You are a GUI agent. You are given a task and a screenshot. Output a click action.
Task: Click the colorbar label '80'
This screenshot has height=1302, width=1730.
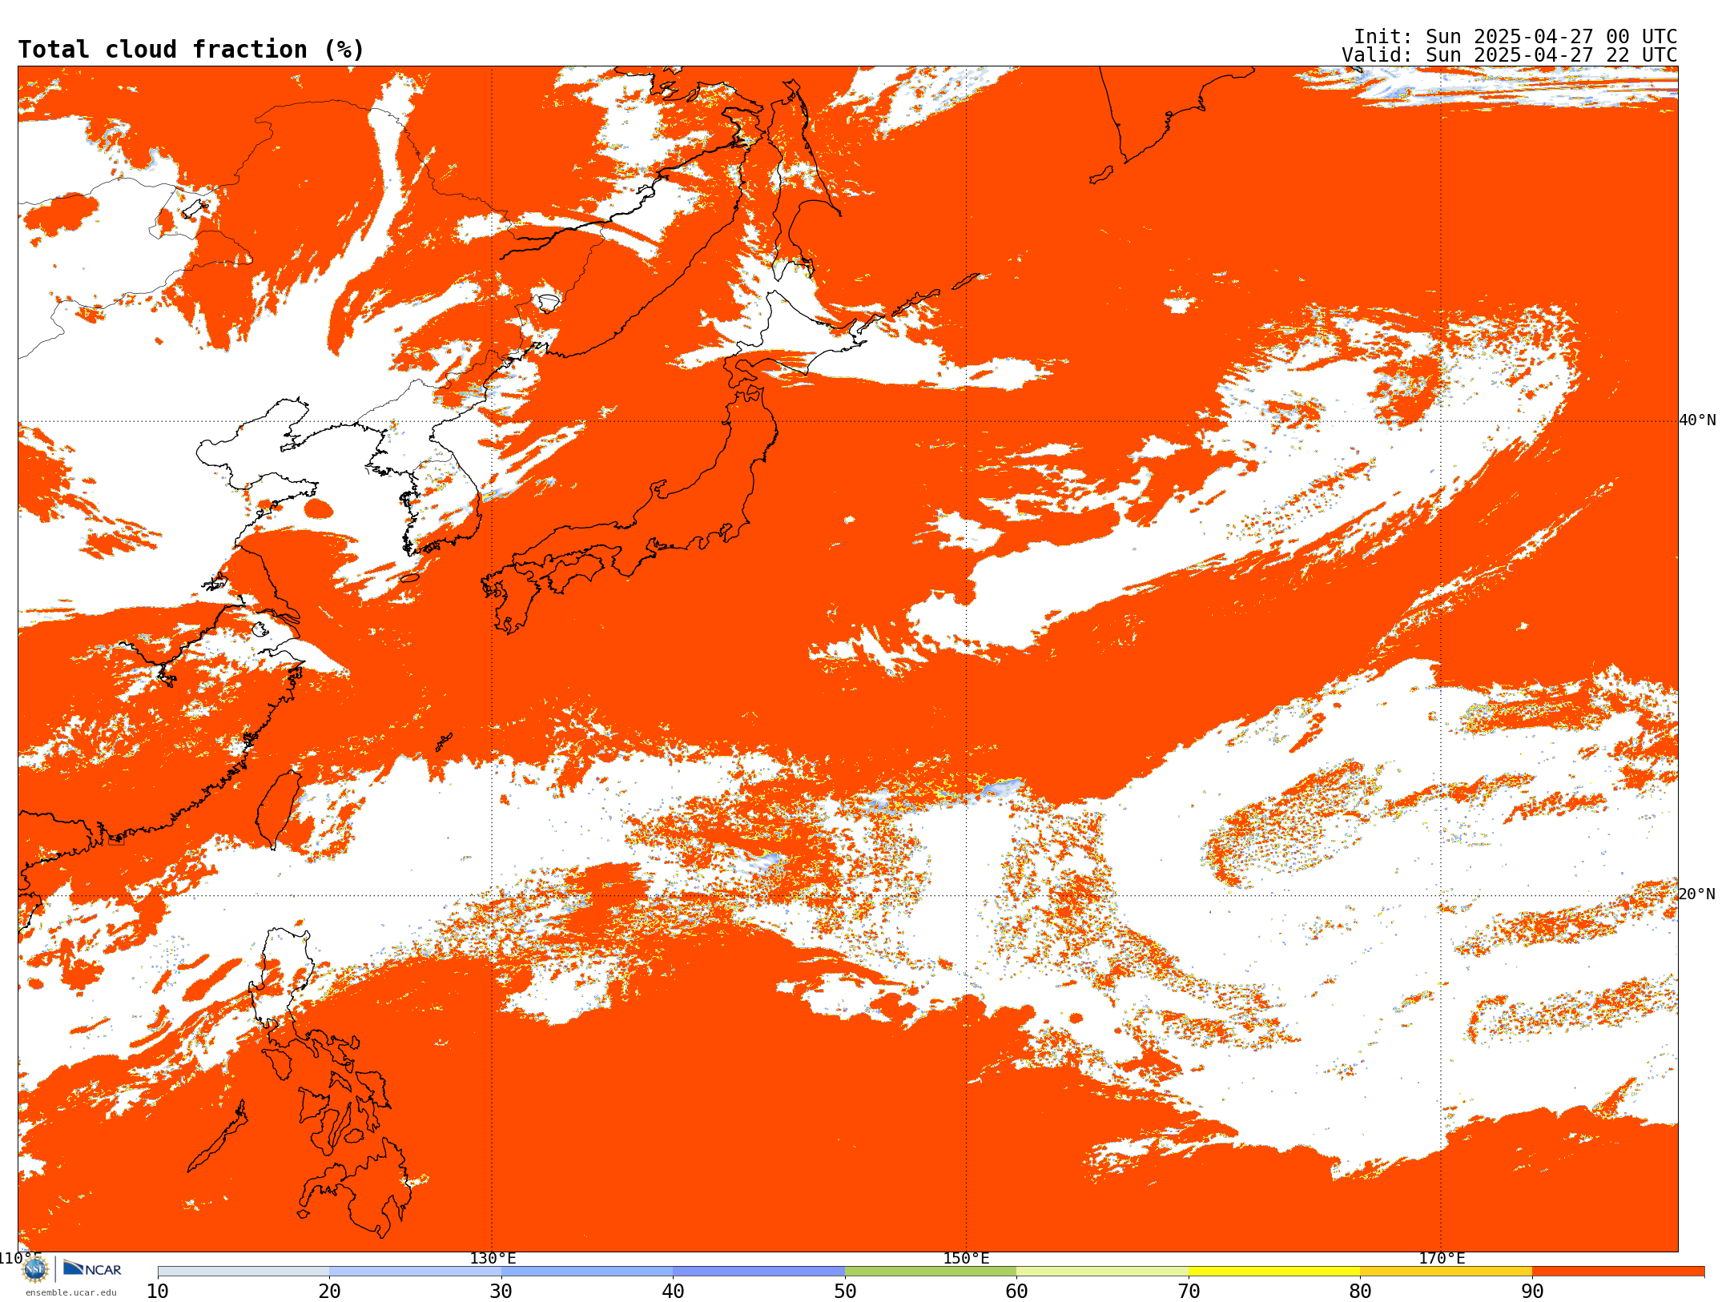(1360, 1291)
